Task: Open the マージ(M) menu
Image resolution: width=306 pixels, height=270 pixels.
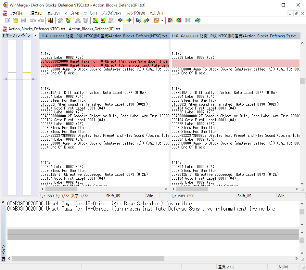Action: pos(71,13)
